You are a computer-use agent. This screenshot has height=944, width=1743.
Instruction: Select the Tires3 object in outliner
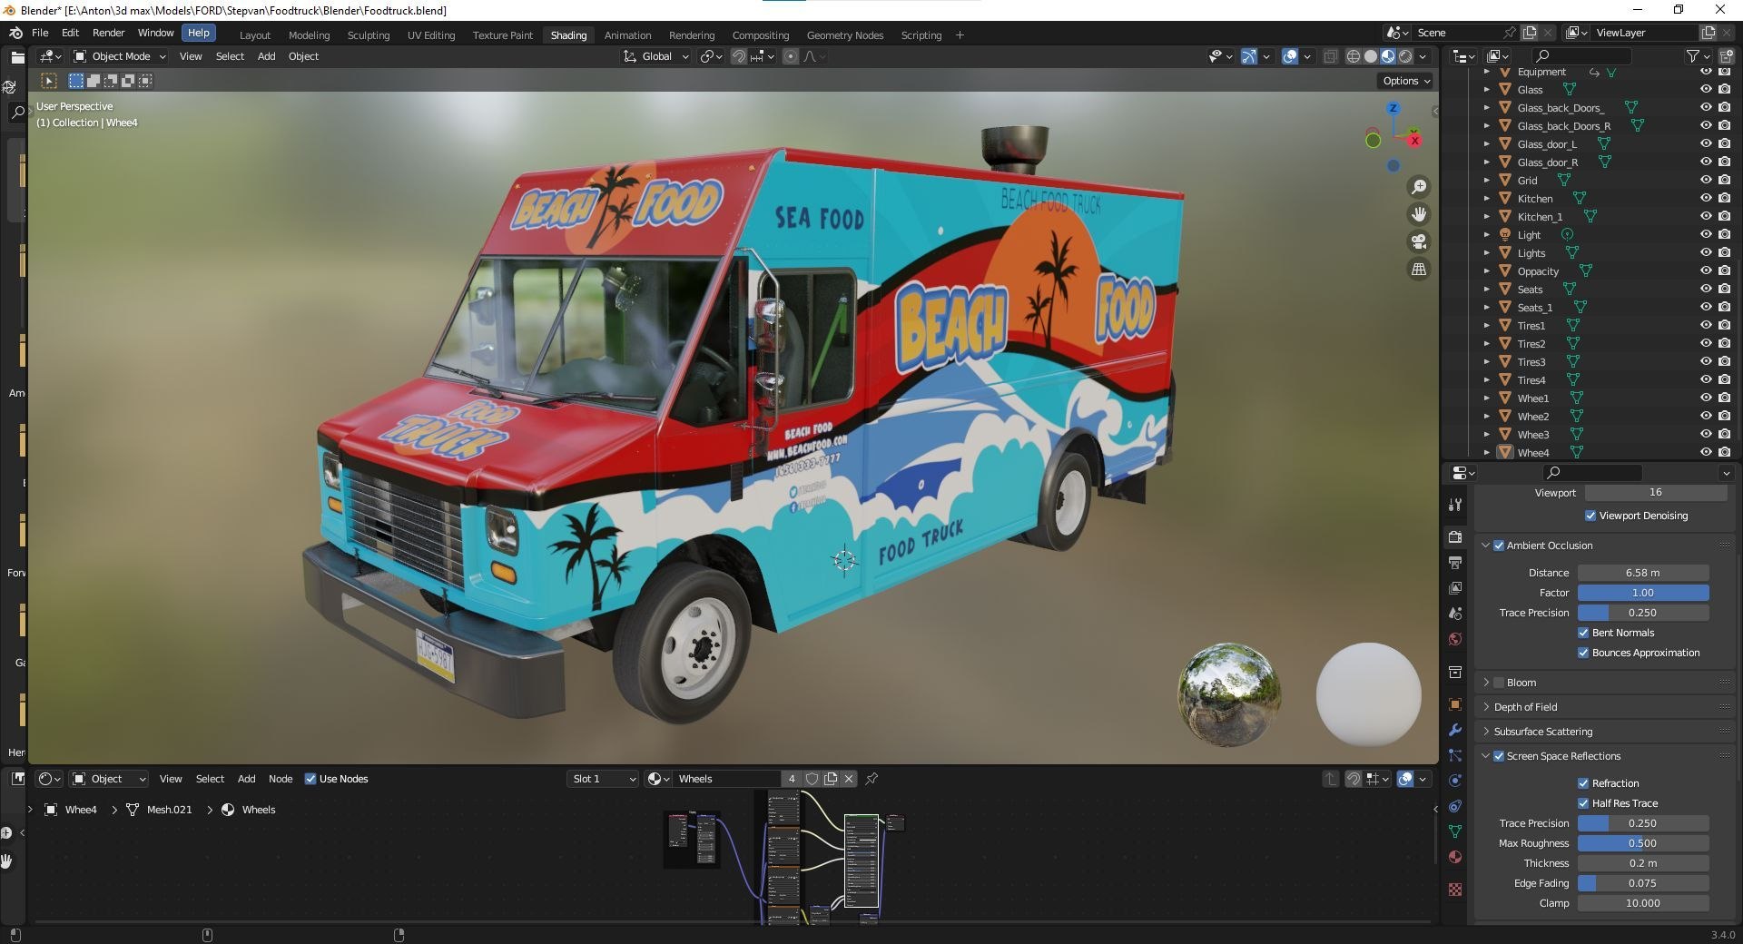(1531, 362)
